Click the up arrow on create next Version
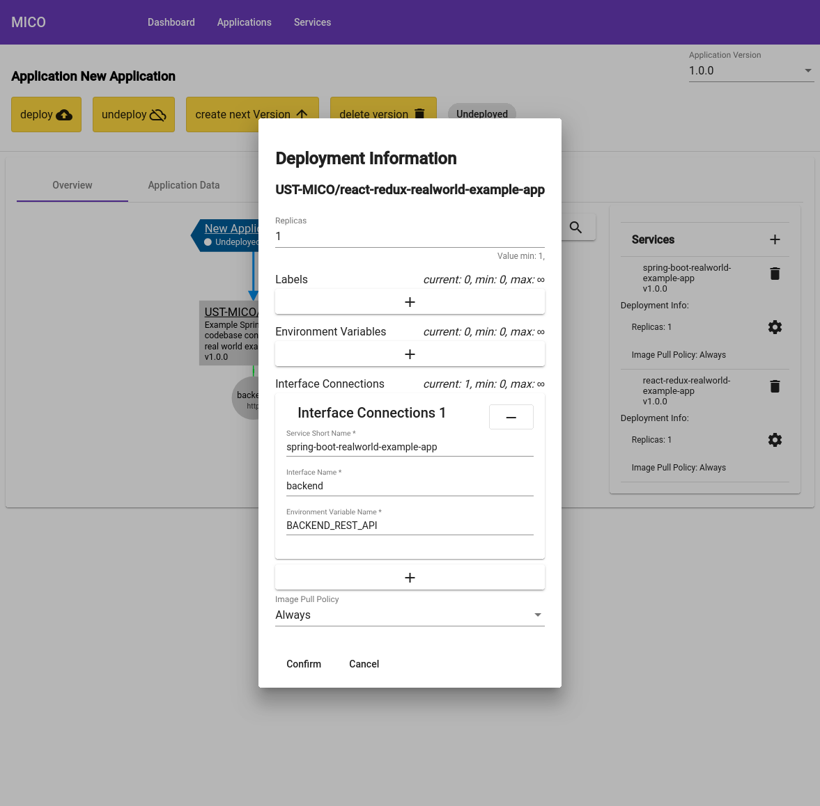Image resolution: width=820 pixels, height=806 pixels. [302, 114]
